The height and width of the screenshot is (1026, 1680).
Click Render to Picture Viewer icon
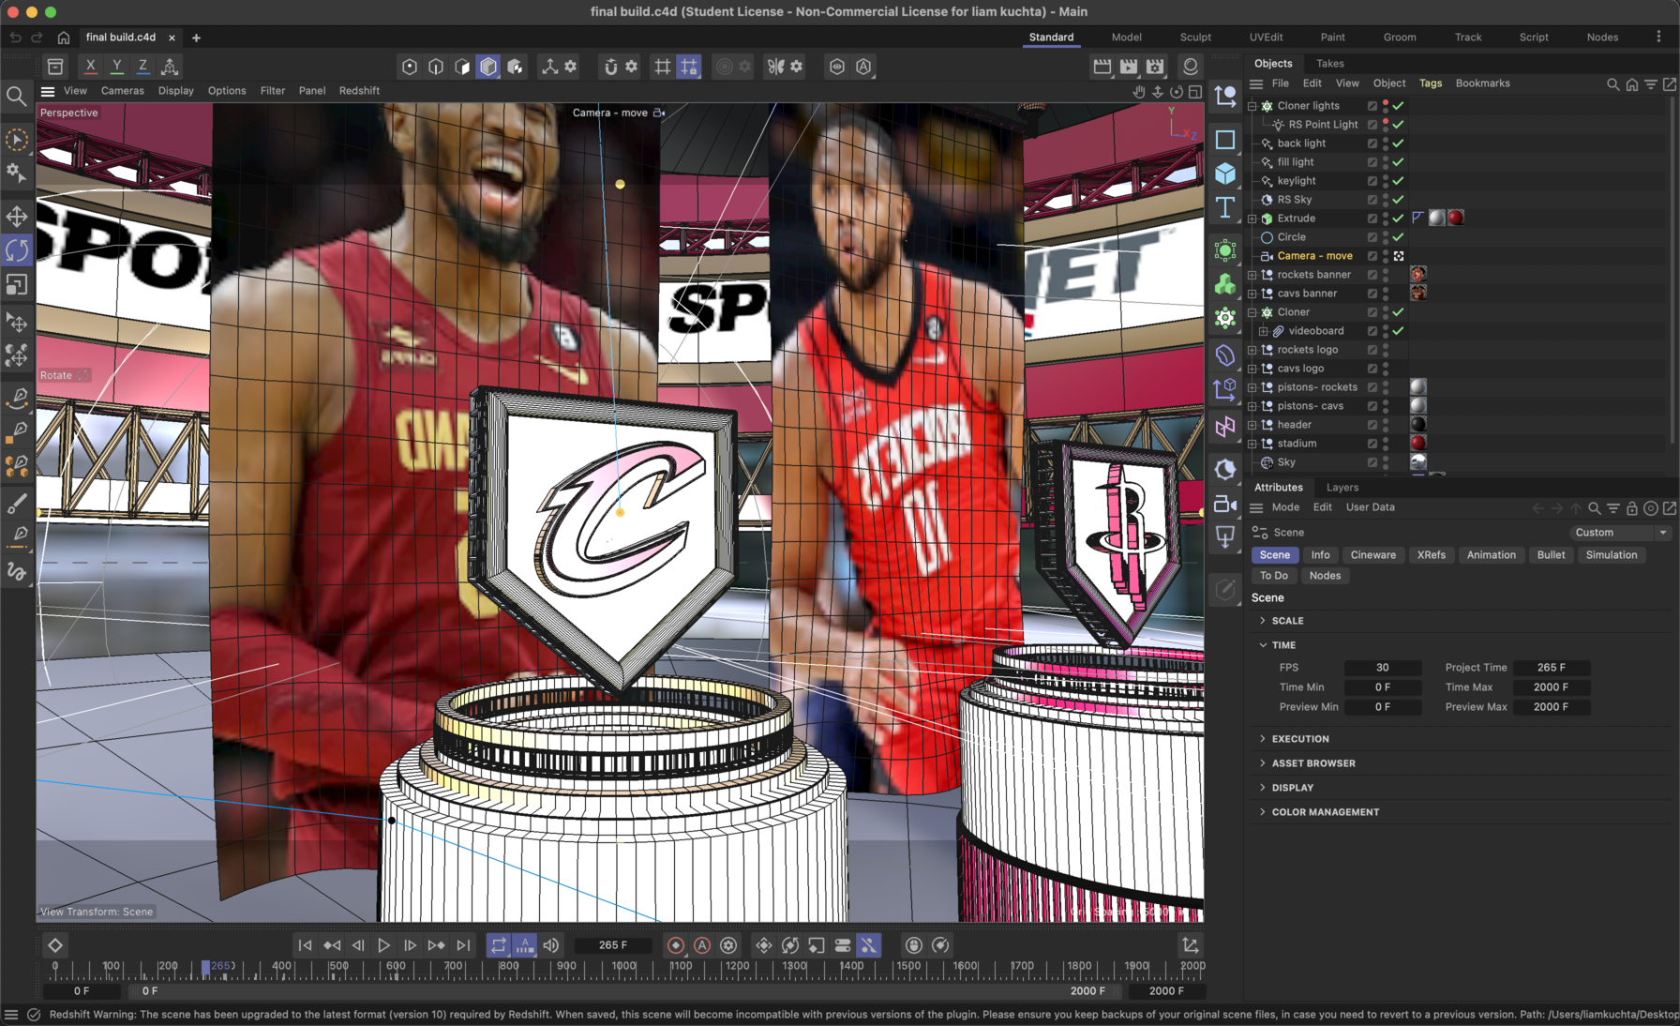tap(1129, 67)
